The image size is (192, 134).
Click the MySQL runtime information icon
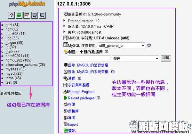click(66, 65)
